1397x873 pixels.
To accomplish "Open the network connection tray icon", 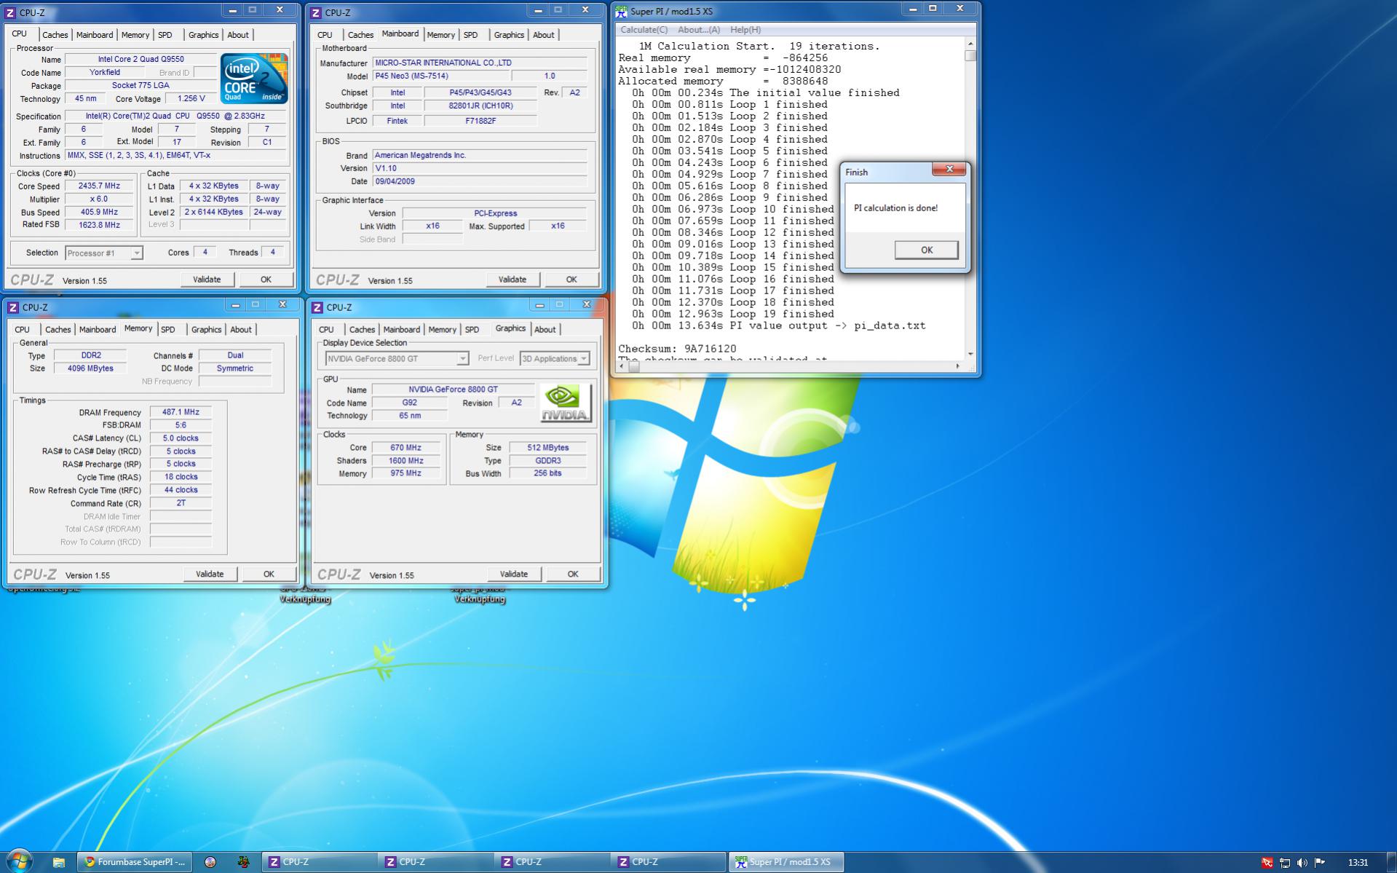I will tap(1284, 862).
